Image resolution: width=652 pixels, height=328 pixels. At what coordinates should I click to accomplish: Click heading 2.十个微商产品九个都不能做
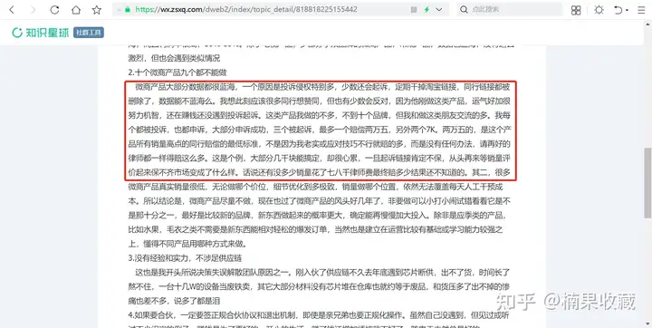tap(177, 72)
